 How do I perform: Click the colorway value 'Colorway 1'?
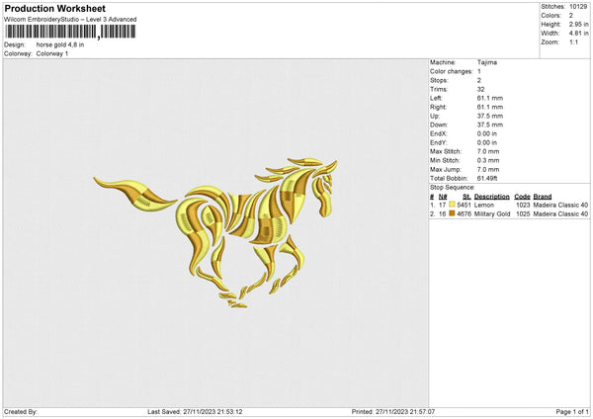click(x=52, y=53)
